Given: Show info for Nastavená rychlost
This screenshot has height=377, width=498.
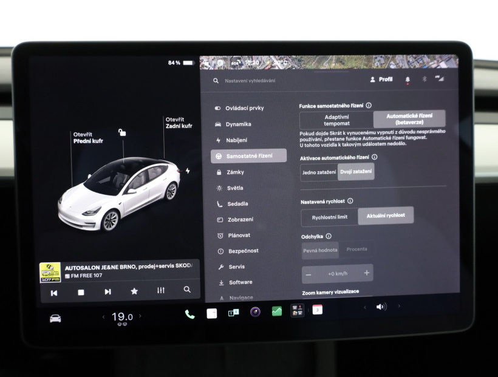Looking at the screenshot, I should coord(350,201).
